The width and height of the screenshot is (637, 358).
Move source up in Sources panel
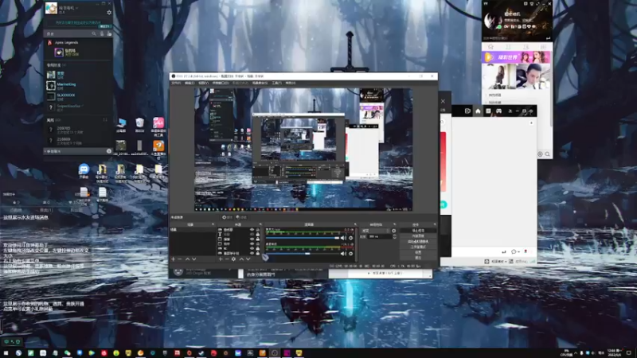[x=242, y=259]
